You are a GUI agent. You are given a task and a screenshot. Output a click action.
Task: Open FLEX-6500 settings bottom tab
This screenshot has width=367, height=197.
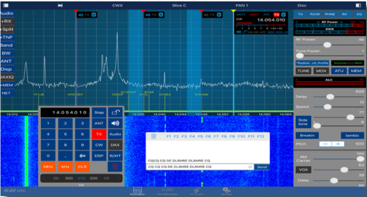point(167,191)
